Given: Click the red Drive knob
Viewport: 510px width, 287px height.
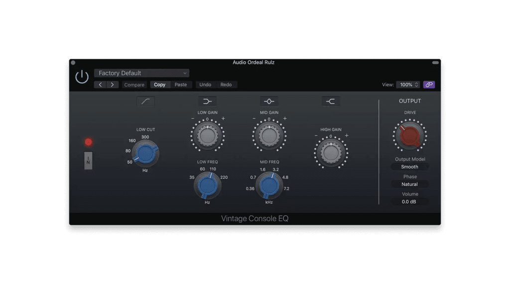Looking at the screenshot, I should tap(410, 135).
